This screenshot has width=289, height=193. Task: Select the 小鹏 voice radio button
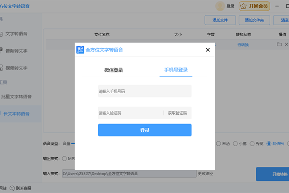point(235,144)
